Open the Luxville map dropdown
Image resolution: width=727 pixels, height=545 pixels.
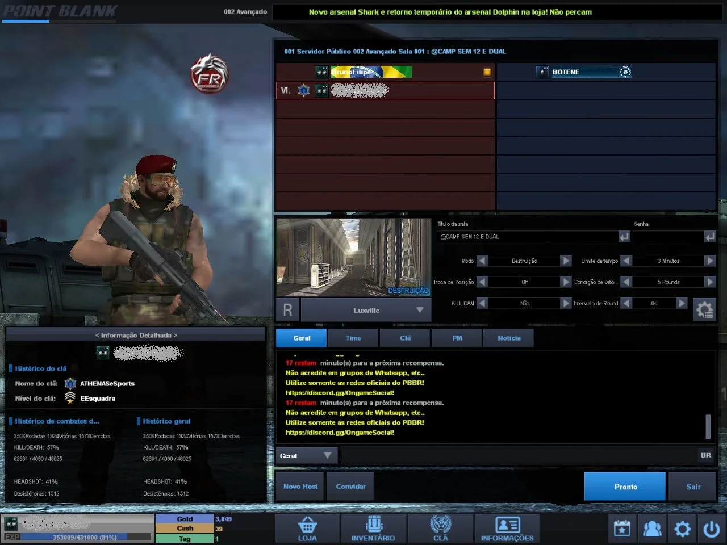click(x=366, y=310)
